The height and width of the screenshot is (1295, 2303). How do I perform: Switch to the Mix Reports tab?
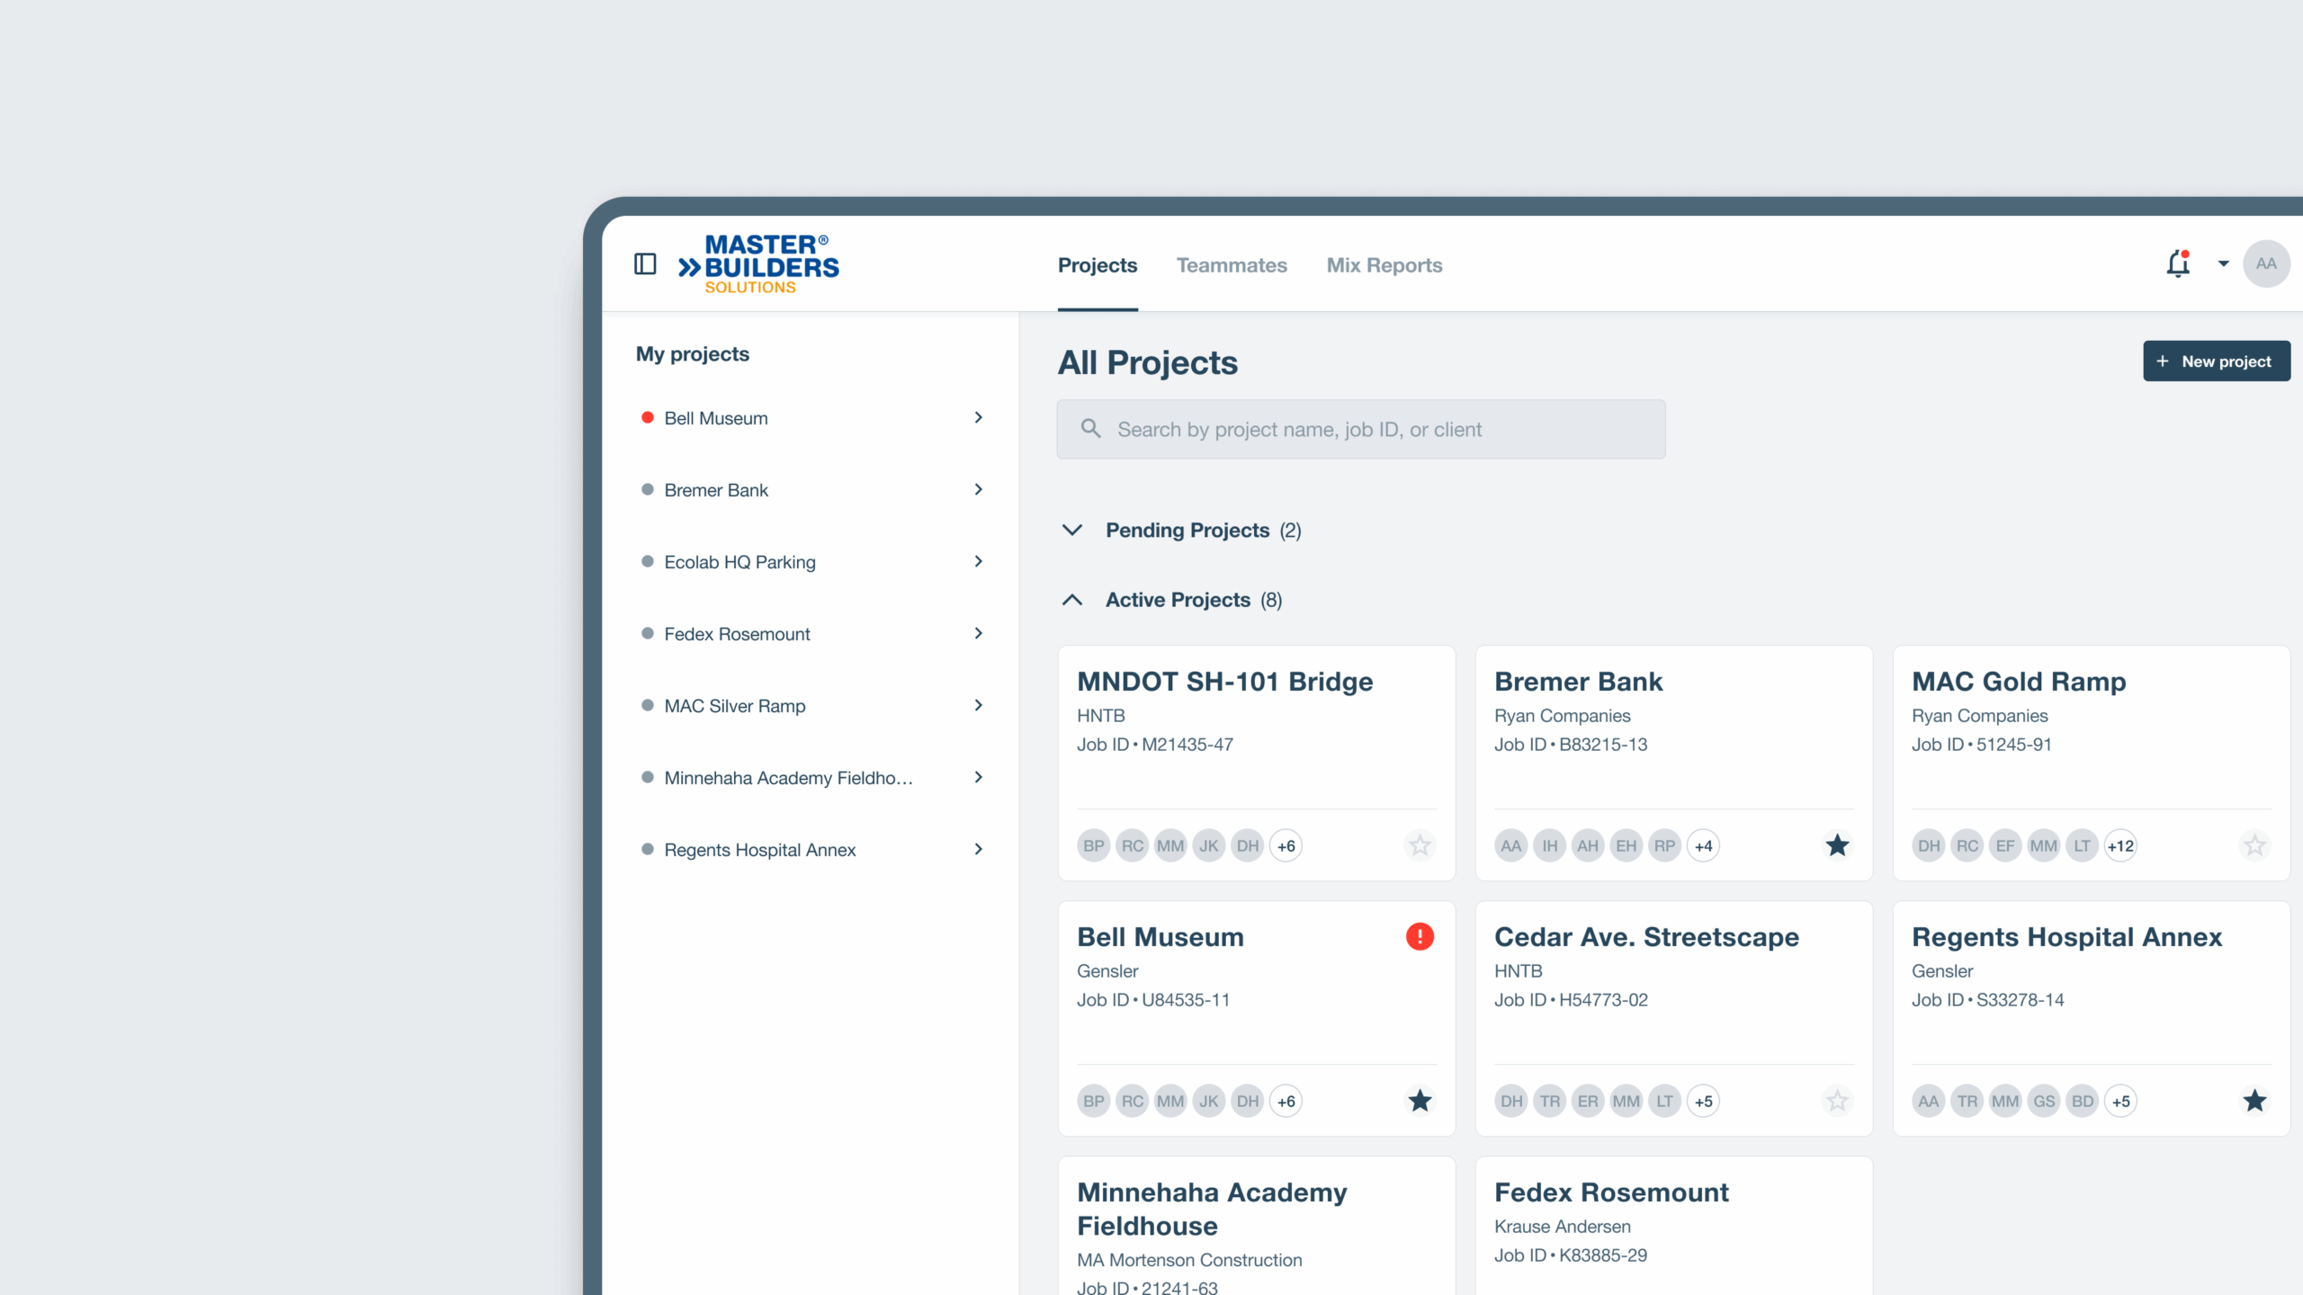point(1384,265)
